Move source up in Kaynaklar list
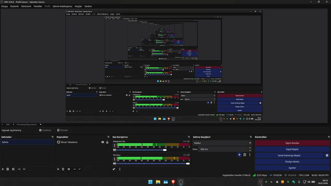 [x=74, y=169]
